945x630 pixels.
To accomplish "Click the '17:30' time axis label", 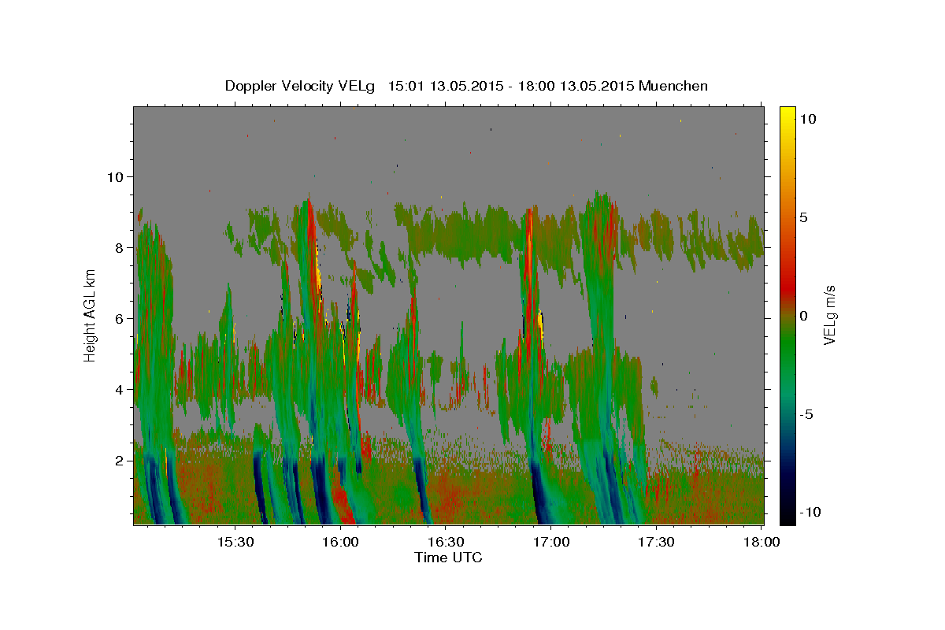I will point(657,542).
